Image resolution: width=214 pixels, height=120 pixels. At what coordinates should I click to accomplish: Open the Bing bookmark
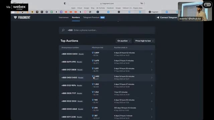pos(93,8)
